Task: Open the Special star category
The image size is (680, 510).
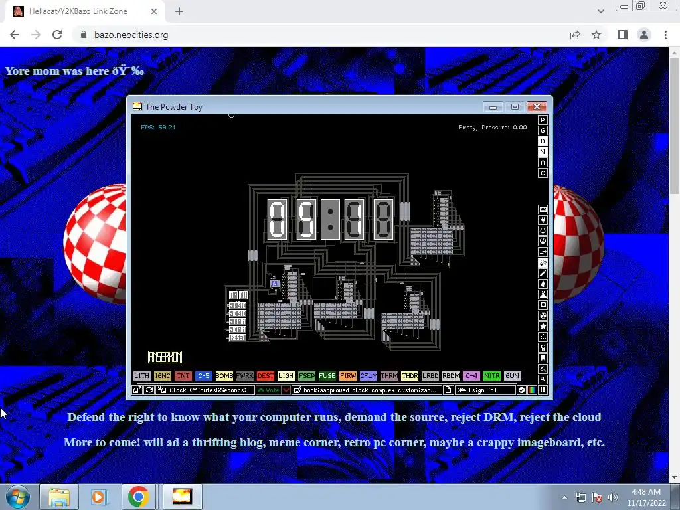Action: pyautogui.click(x=543, y=327)
